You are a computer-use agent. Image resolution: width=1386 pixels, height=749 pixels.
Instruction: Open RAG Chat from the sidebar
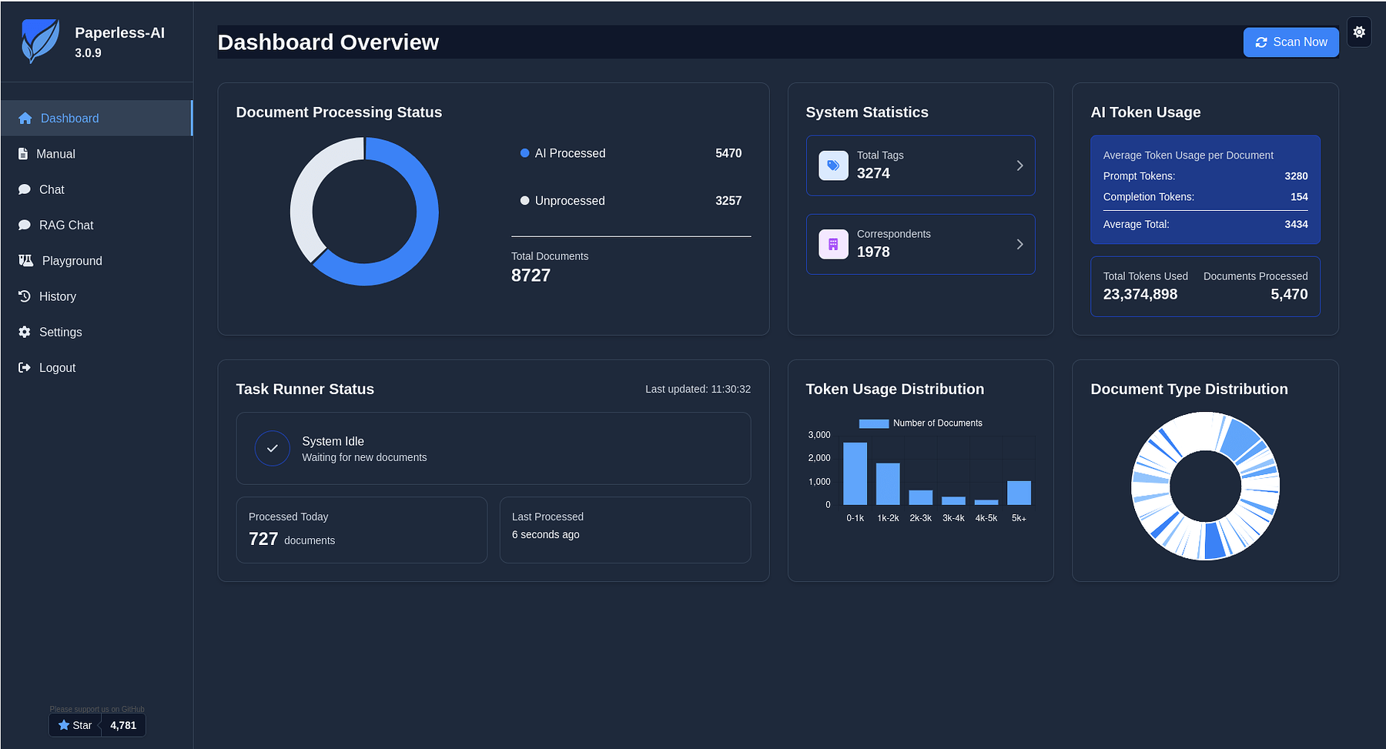[x=65, y=226]
